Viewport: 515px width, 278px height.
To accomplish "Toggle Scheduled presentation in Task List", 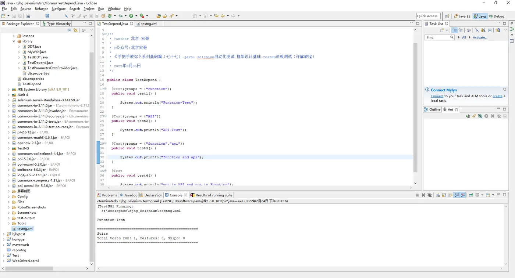I will click(x=461, y=30).
